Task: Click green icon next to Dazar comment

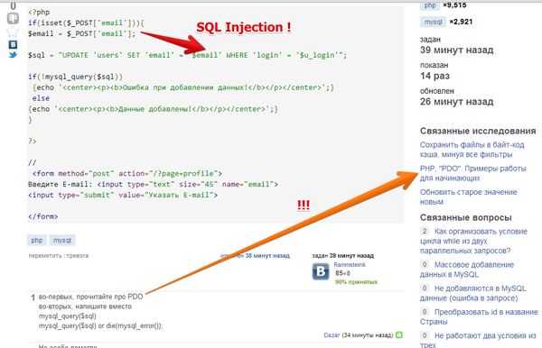Action: tap(399, 334)
